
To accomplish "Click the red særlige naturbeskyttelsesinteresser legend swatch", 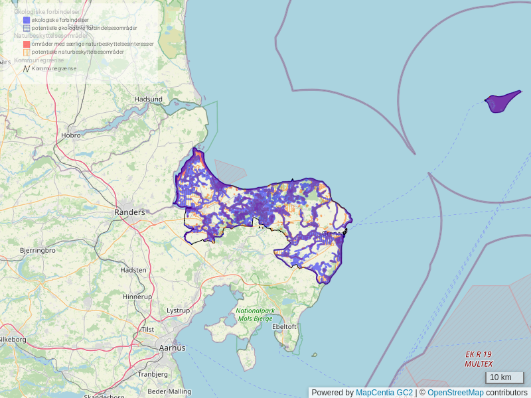I will tap(27, 44).
